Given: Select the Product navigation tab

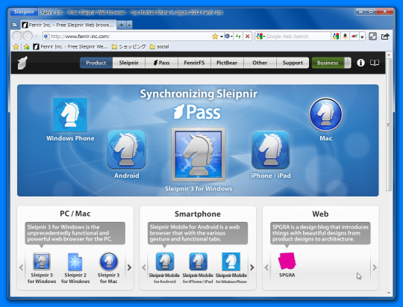Looking at the screenshot, I should point(96,63).
